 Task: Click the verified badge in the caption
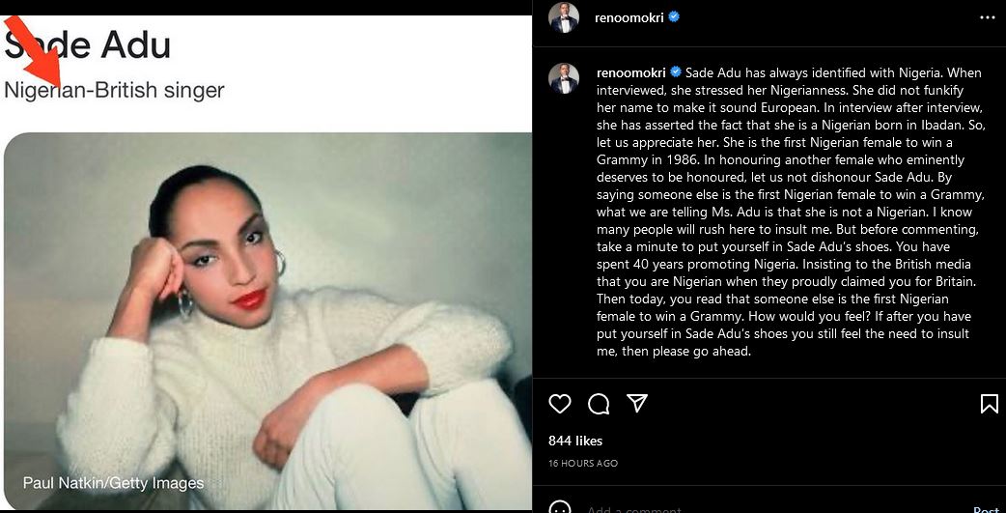pos(676,72)
